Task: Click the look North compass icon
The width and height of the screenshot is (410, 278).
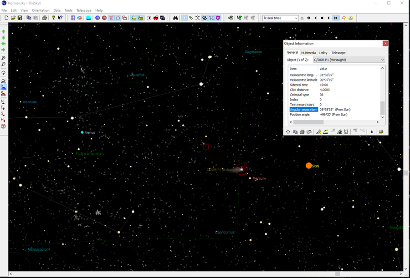Action: click(x=3, y=101)
